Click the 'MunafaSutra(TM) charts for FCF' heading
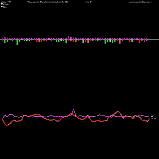 pyautogui.click(x=54, y=2)
